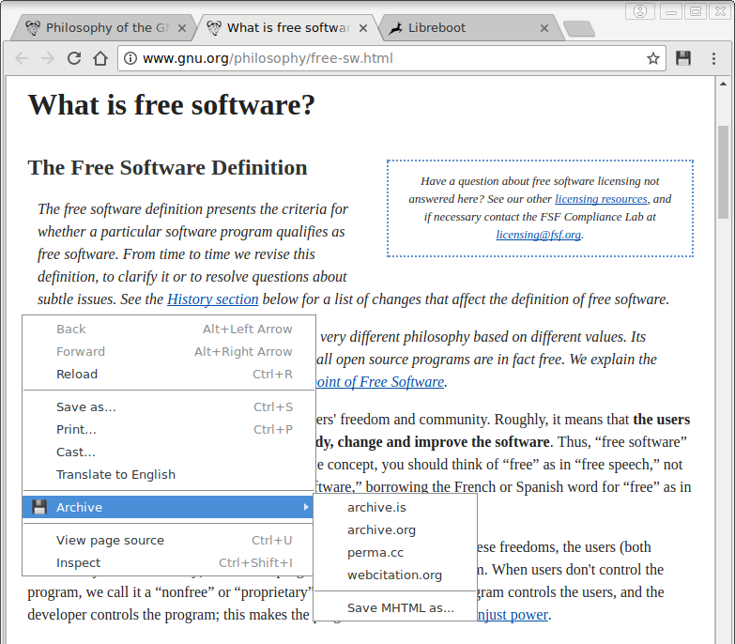The width and height of the screenshot is (735, 644).
Task: Select Save as... in context menu
Action: [169, 406]
